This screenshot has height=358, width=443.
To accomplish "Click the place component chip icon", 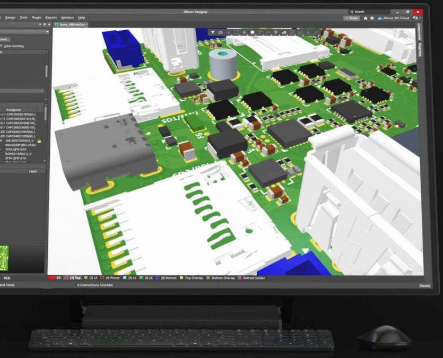I will click(x=253, y=32).
